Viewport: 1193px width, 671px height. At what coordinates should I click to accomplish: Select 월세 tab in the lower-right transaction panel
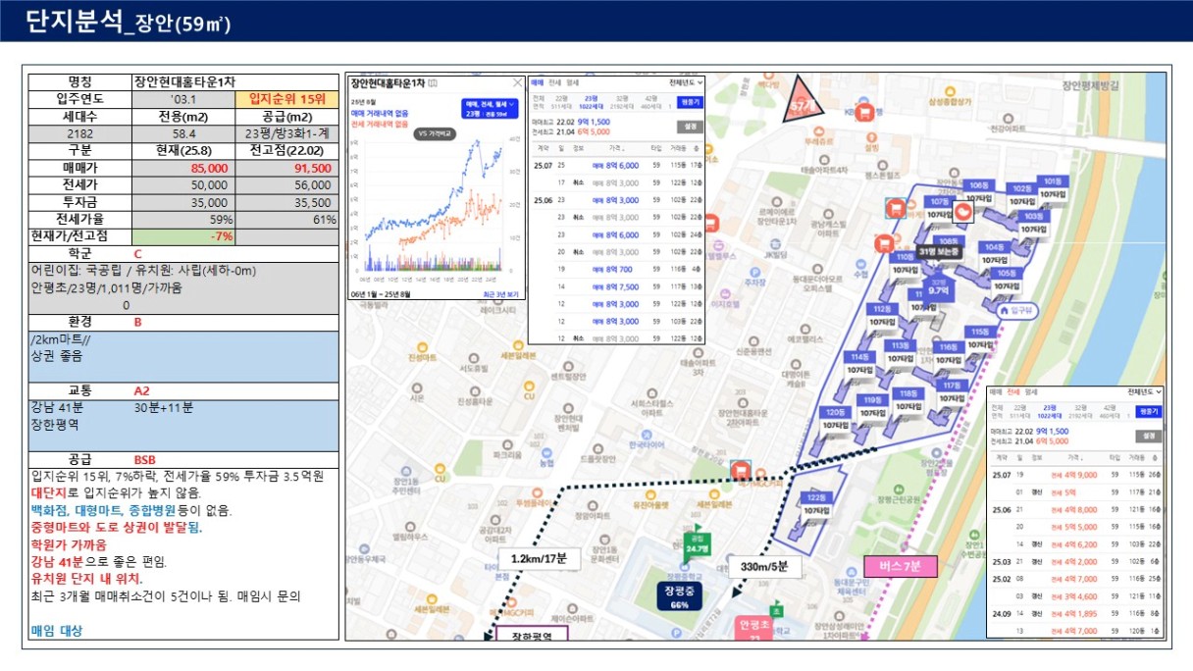point(1030,390)
